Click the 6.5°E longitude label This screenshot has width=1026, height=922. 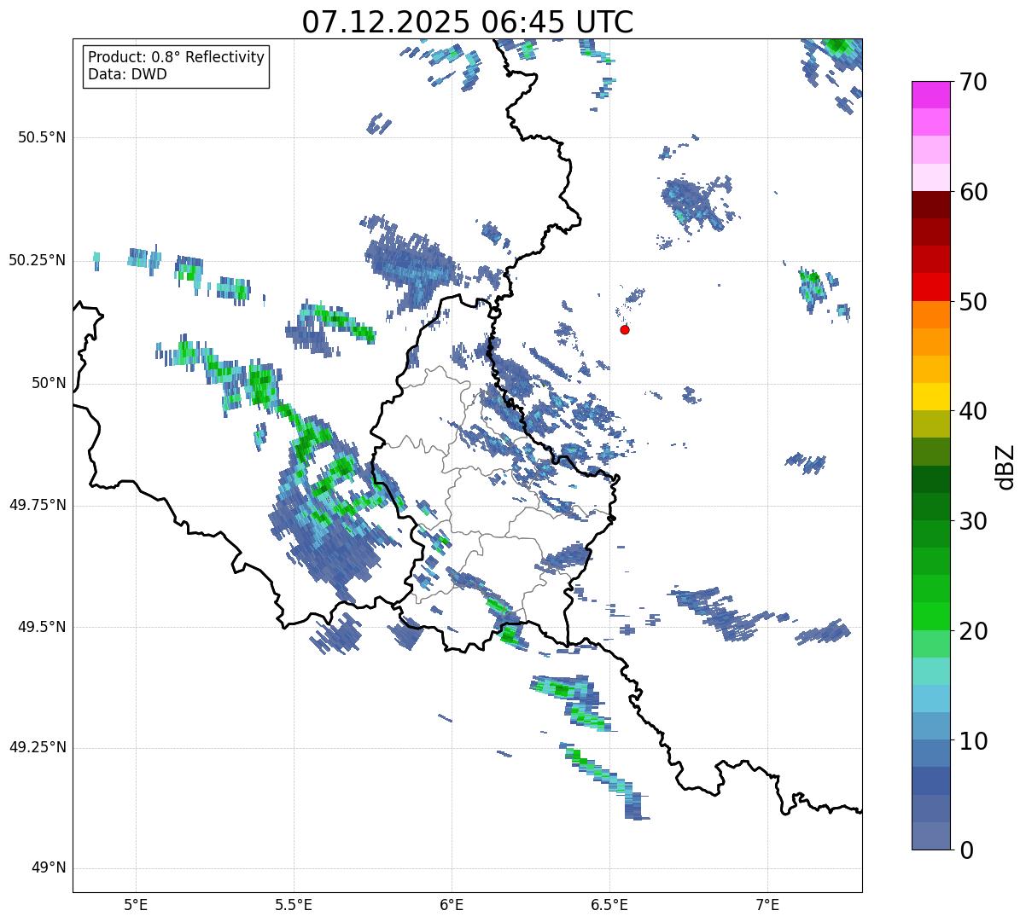click(x=609, y=905)
